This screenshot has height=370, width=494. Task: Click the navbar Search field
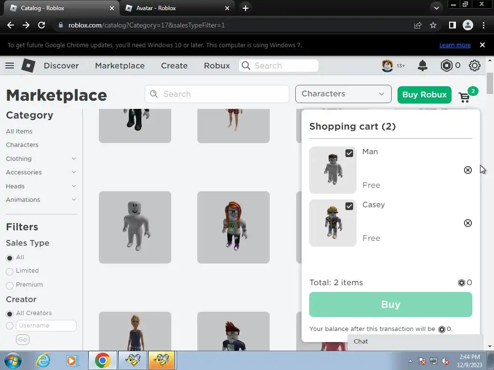click(278, 66)
